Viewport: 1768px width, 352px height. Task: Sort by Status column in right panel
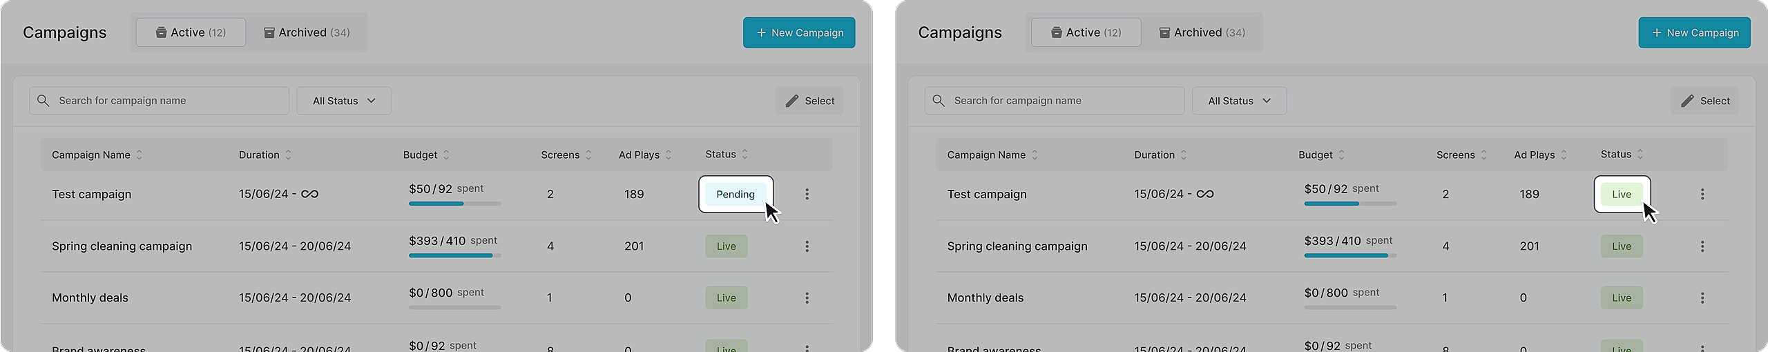1640,155
